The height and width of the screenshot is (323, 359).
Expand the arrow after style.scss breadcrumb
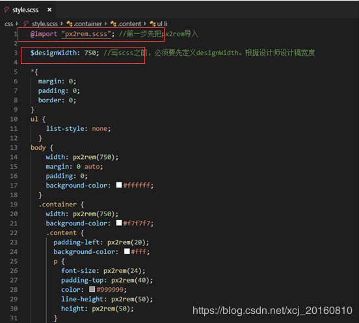tap(62, 23)
